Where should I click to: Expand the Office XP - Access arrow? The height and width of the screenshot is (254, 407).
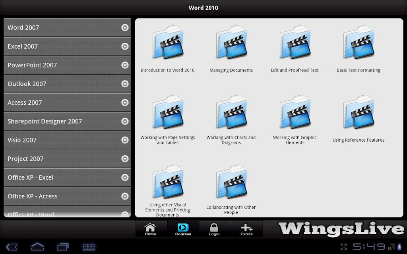(125, 196)
